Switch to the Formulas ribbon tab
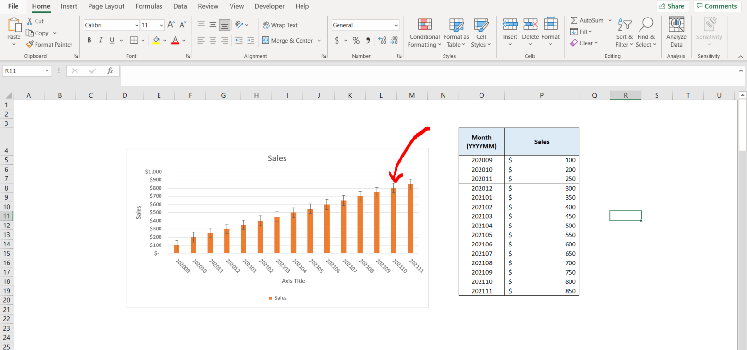747x350 pixels. coord(148,6)
